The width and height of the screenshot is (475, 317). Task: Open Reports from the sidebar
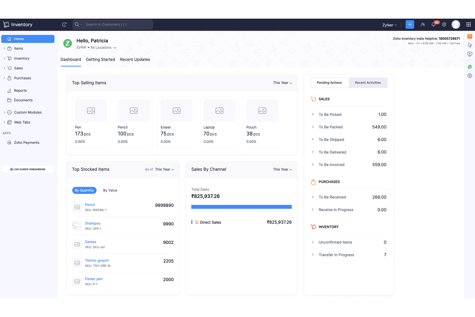(x=20, y=90)
